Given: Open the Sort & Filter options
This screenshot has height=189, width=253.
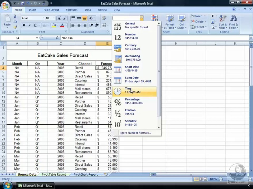Looking at the screenshot, I should click(x=223, y=22).
